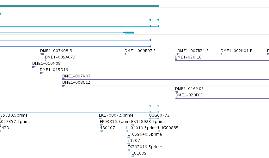The width and height of the screenshot is (269, 158).
Task: Select the UUGC0885 feature label
Action: click(x=168, y=128)
